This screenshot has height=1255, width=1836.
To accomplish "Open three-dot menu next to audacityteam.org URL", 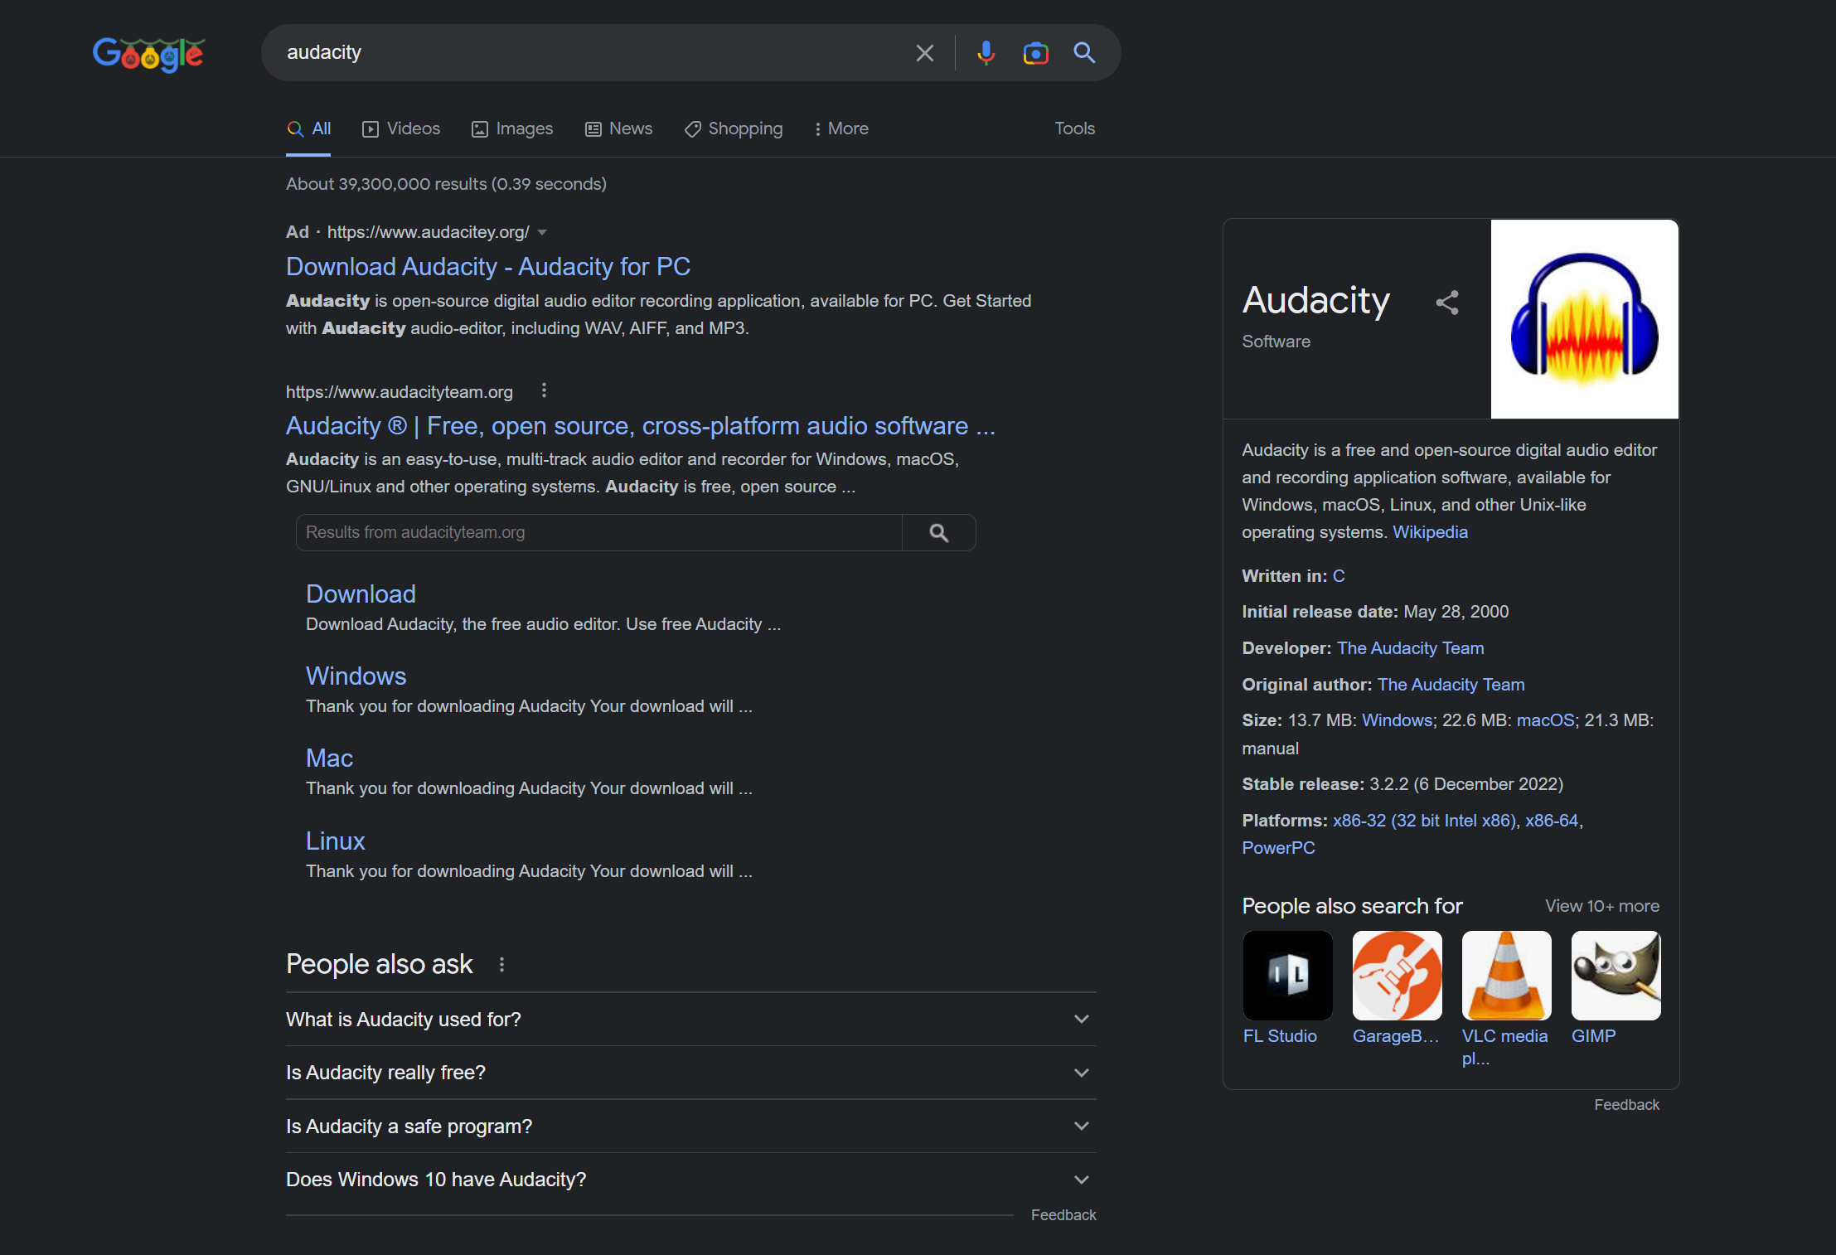I will (544, 390).
